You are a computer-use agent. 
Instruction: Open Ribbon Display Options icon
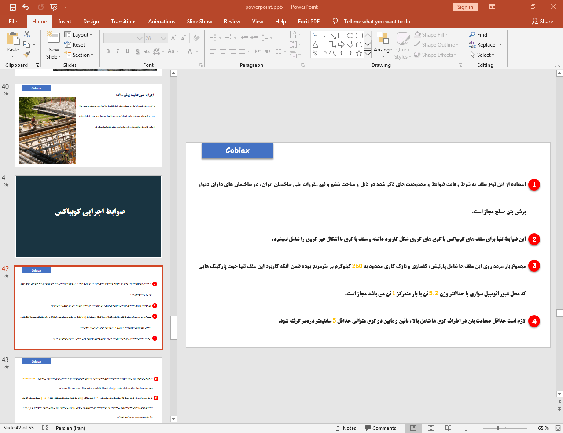(x=493, y=7)
